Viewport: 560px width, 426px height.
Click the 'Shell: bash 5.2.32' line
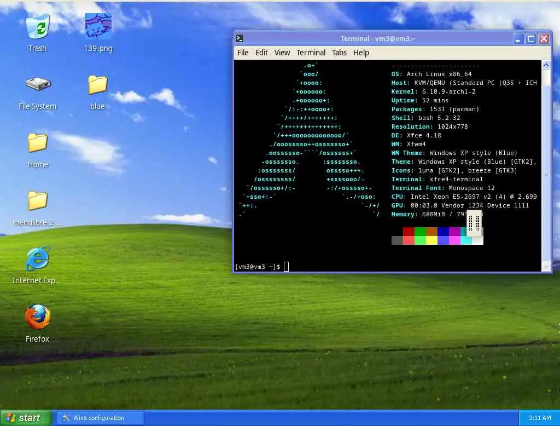(425, 118)
